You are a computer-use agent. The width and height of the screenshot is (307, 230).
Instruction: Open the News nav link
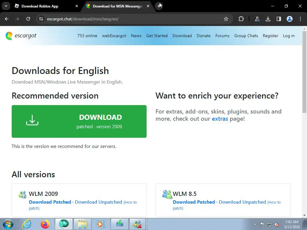(136, 36)
